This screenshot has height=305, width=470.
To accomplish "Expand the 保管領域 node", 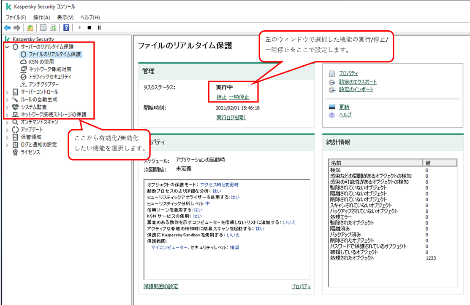I will tap(7, 137).
